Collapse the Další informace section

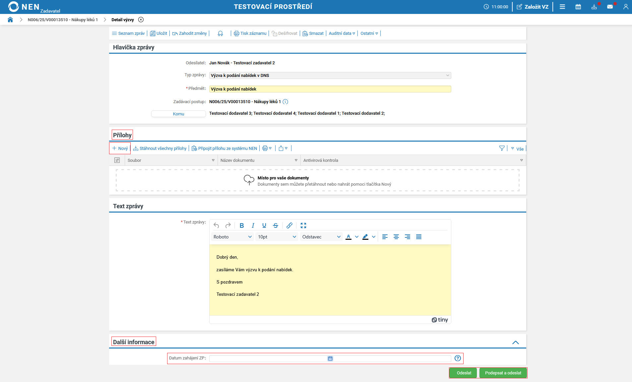point(515,343)
